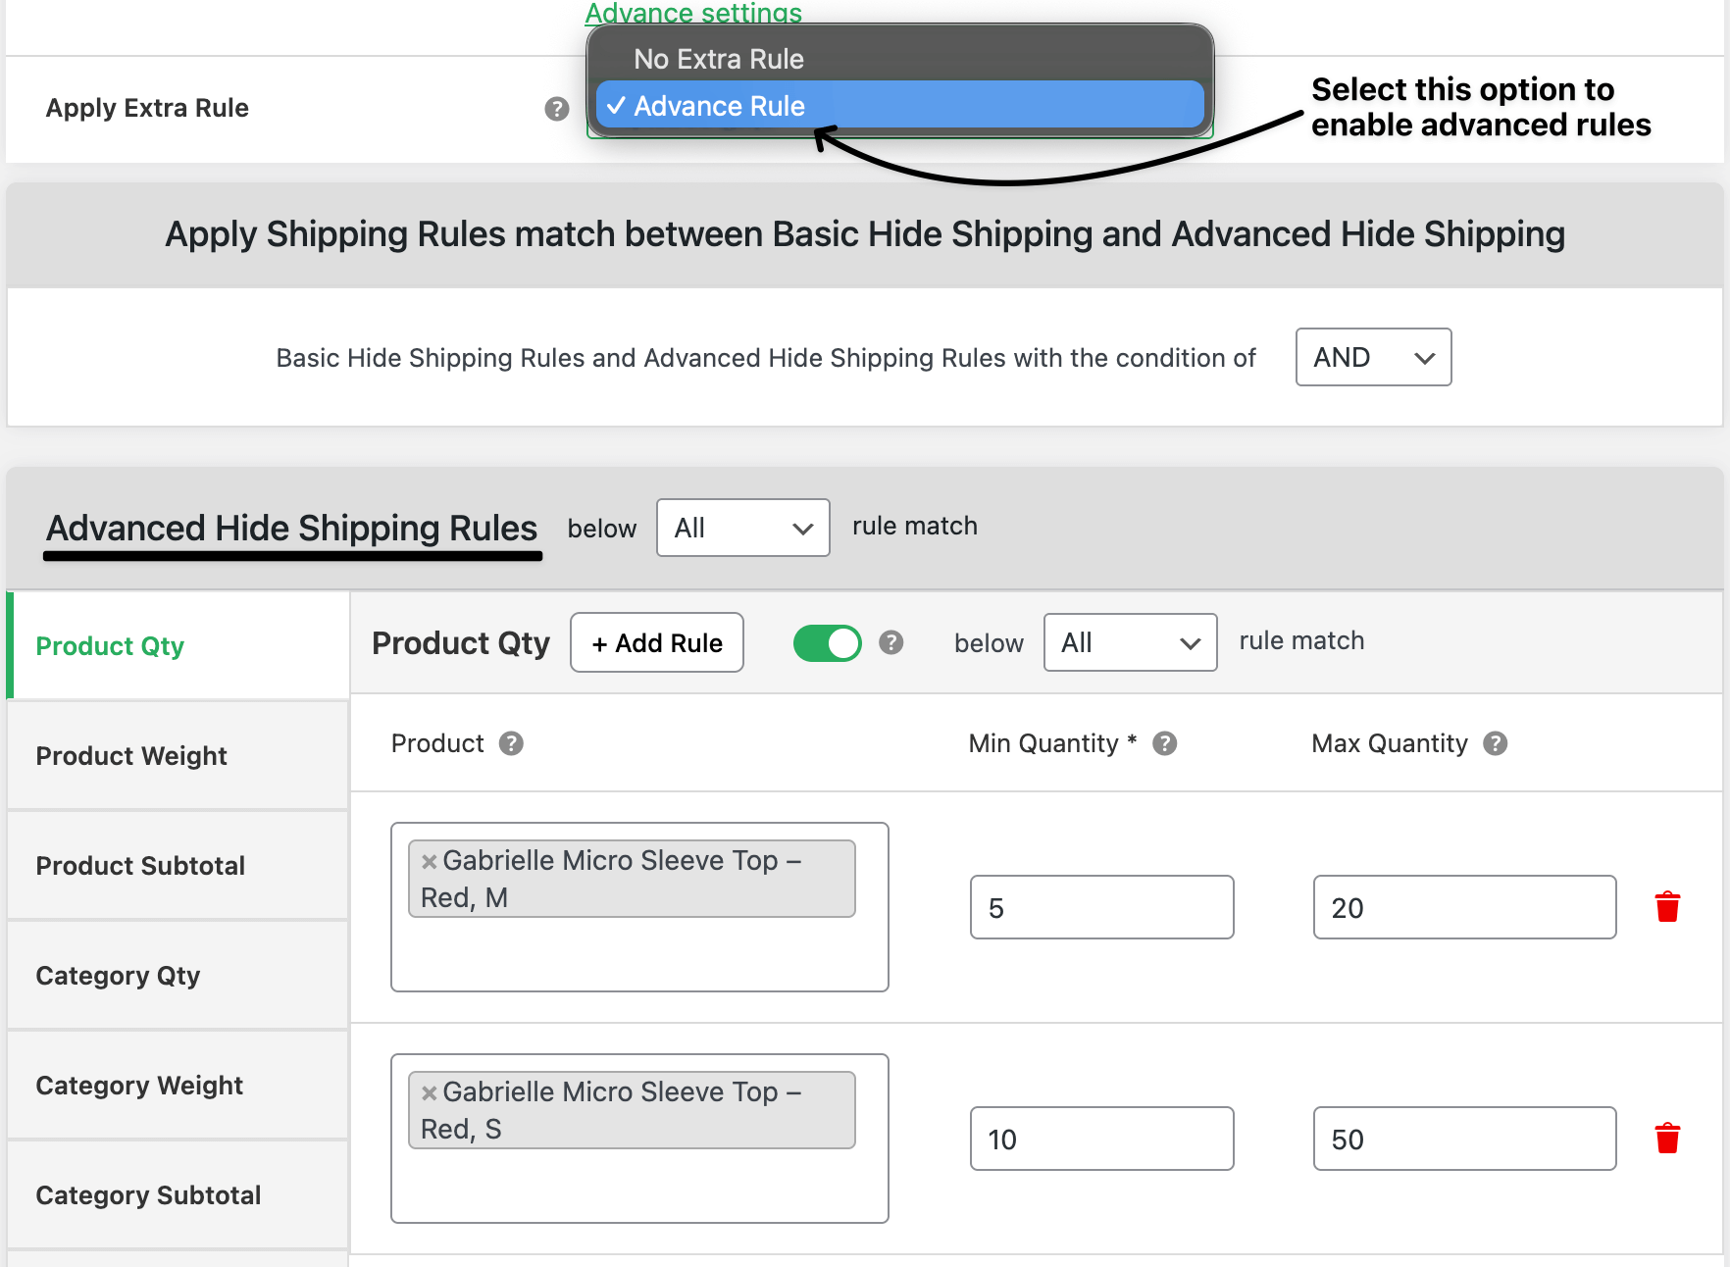Remove Gabrielle Micro Sleeve Top Red, M tag
The image size is (1730, 1267).
pyautogui.click(x=429, y=862)
